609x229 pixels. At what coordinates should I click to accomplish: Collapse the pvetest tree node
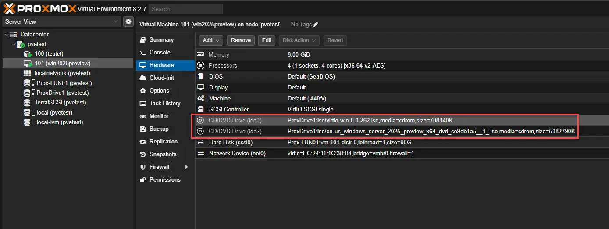tap(14, 44)
